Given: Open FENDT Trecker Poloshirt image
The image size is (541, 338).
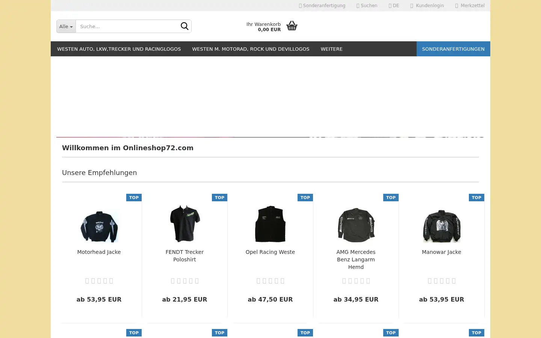Looking at the screenshot, I should click(x=185, y=223).
